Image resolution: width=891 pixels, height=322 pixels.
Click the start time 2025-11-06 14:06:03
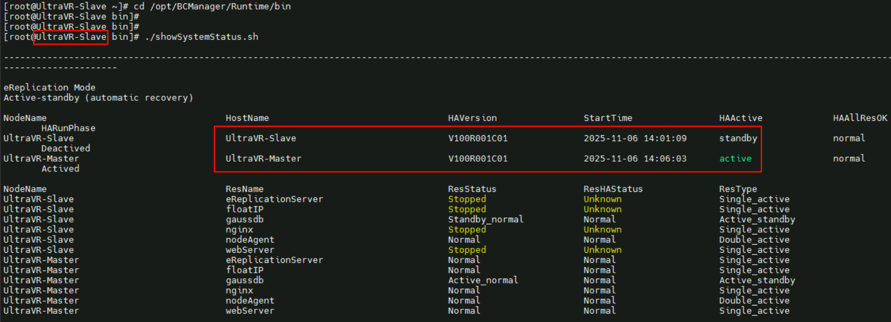635,159
